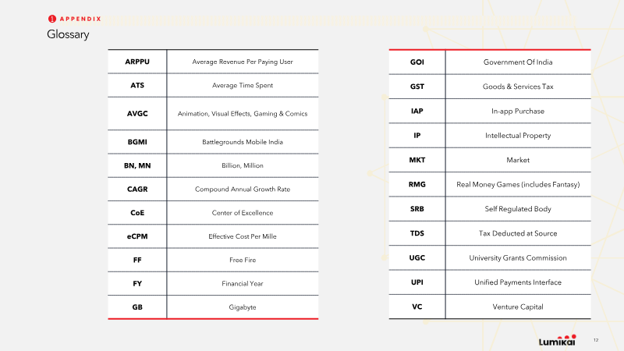Click the Free Fire definition
This screenshot has width=624, height=351.
coord(243,260)
